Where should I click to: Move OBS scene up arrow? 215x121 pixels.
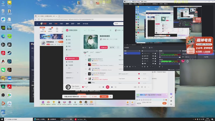click(x=133, y=67)
